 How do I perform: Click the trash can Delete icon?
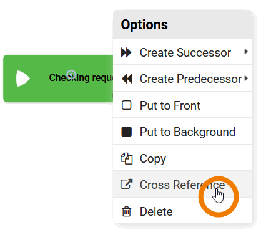point(127,211)
